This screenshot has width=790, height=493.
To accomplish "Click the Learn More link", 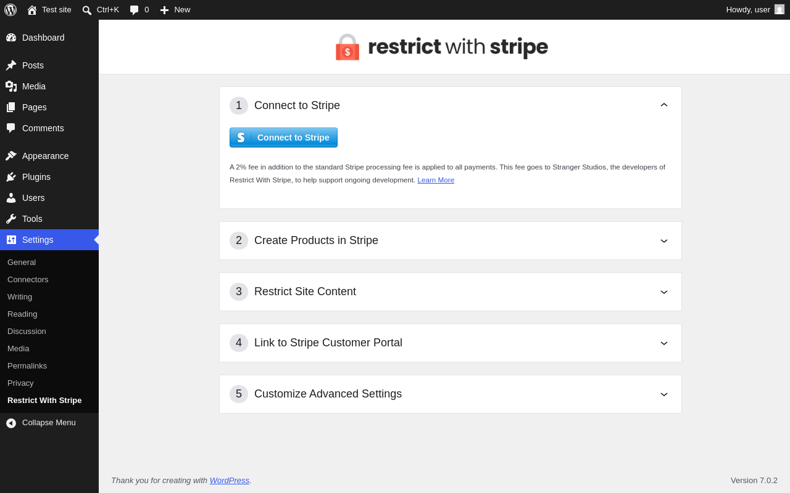I will [436, 180].
